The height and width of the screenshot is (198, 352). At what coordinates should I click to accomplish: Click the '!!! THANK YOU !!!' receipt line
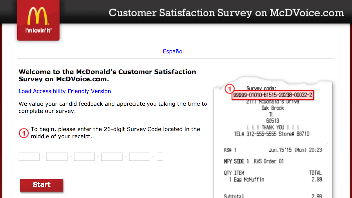tap(273, 127)
